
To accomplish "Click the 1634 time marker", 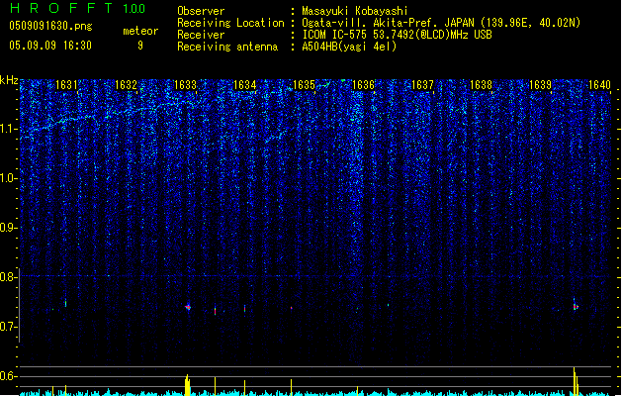I will [245, 85].
